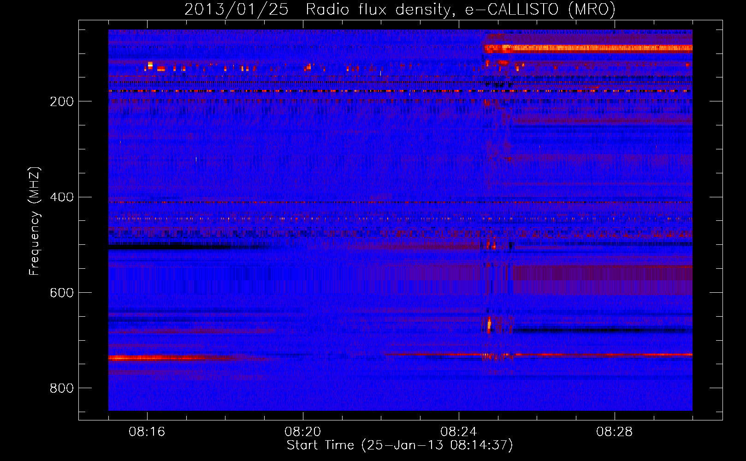Click the 400 frequency tick label
Screen dimensions: 746x461
[x=62, y=197]
